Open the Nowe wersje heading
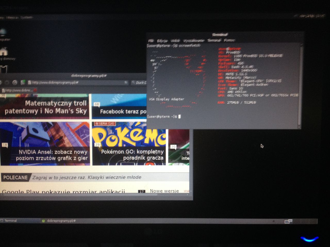 point(164,191)
